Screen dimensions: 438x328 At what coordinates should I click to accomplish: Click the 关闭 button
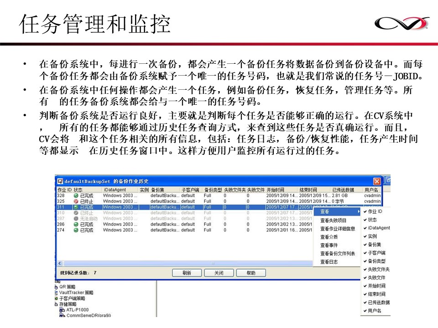tap(219, 273)
